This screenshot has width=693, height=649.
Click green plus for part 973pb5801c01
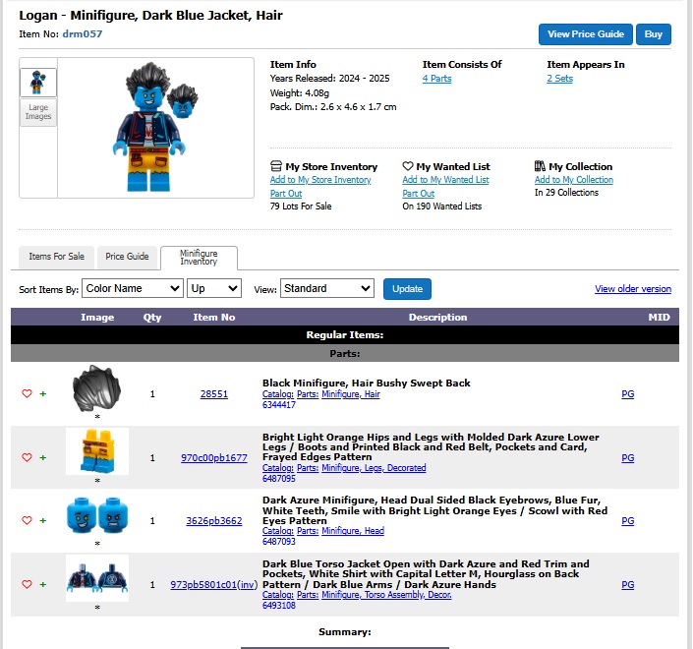tap(43, 584)
